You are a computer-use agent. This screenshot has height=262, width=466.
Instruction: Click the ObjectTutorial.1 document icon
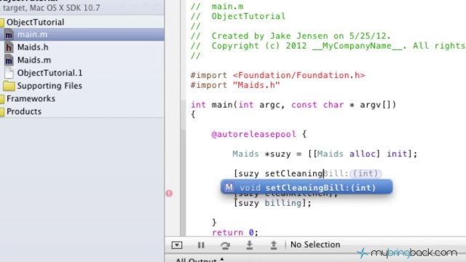pyautogui.click(x=9, y=73)
